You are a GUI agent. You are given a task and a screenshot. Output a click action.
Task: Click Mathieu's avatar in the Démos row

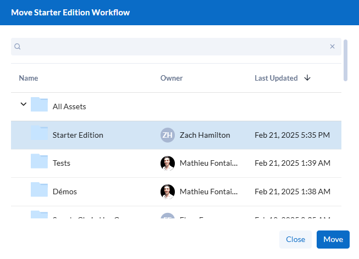(x=168, y=192)
